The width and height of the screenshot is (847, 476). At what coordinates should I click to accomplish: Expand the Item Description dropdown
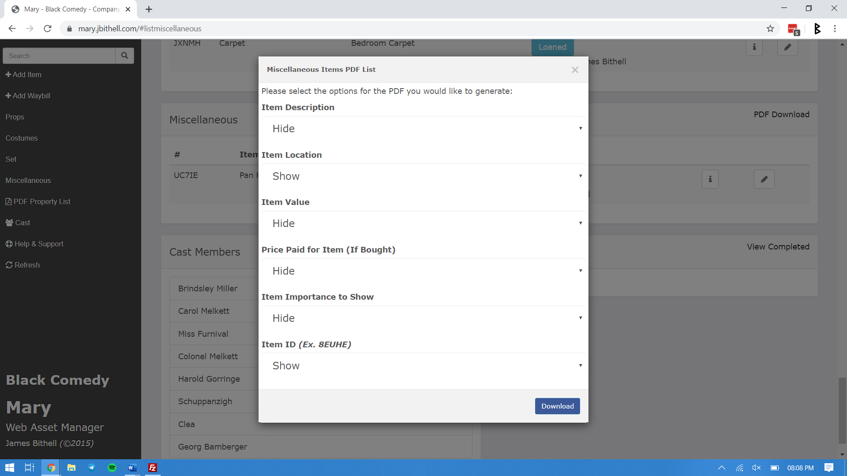423,128
